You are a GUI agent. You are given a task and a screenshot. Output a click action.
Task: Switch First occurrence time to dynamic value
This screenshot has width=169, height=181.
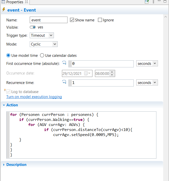coord(64,63)
